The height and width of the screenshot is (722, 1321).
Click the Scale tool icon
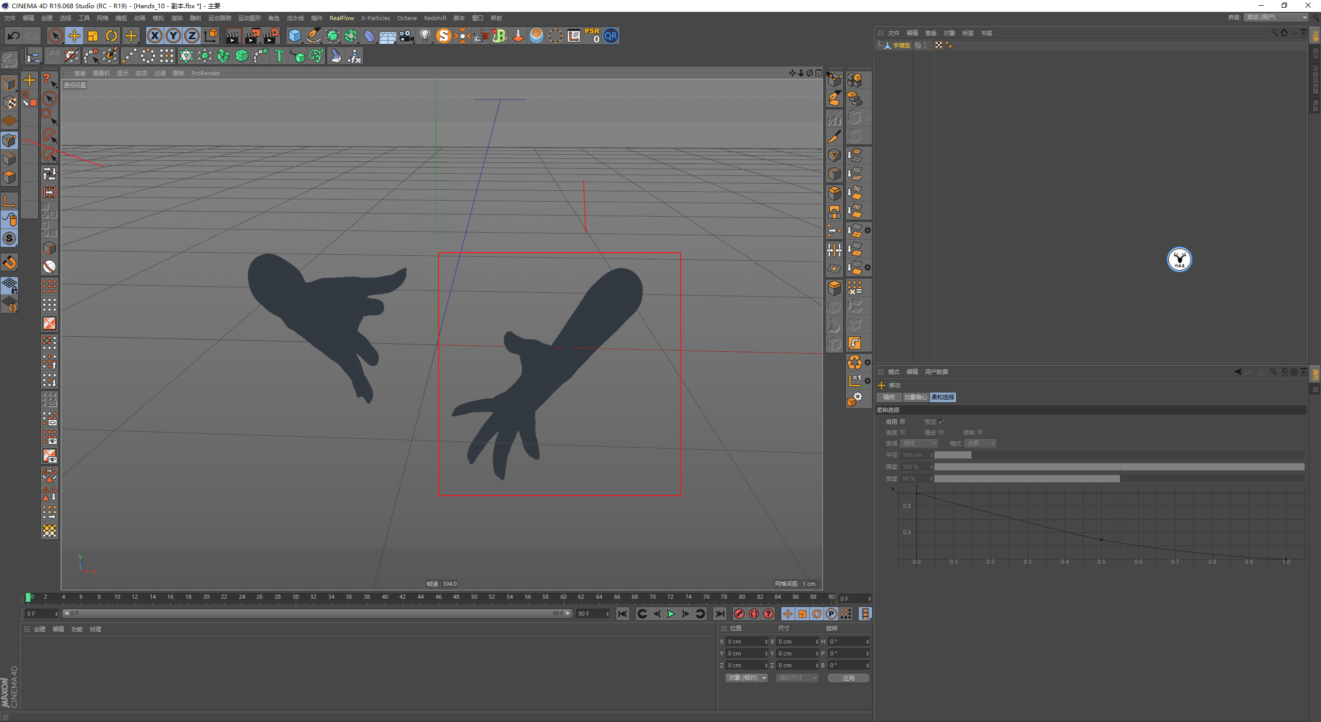pyautogui.click(x=93, y=36)
